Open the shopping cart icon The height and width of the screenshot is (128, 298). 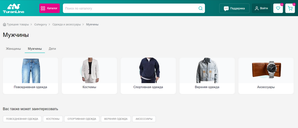(x=290, y=8)
